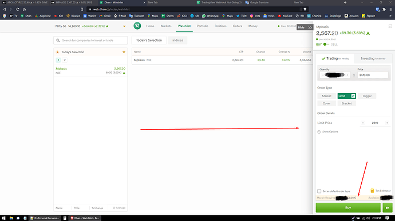
Task: Expand Show Options in order details
Action: point(328,132)
